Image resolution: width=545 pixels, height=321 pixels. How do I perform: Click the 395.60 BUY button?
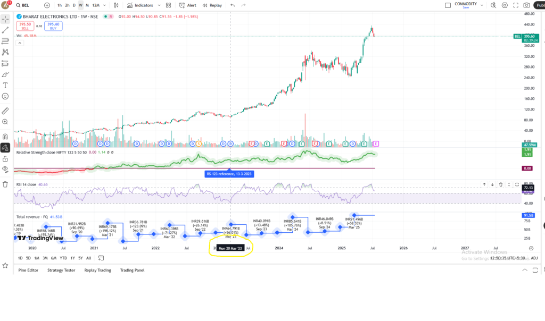click(53, 26)
